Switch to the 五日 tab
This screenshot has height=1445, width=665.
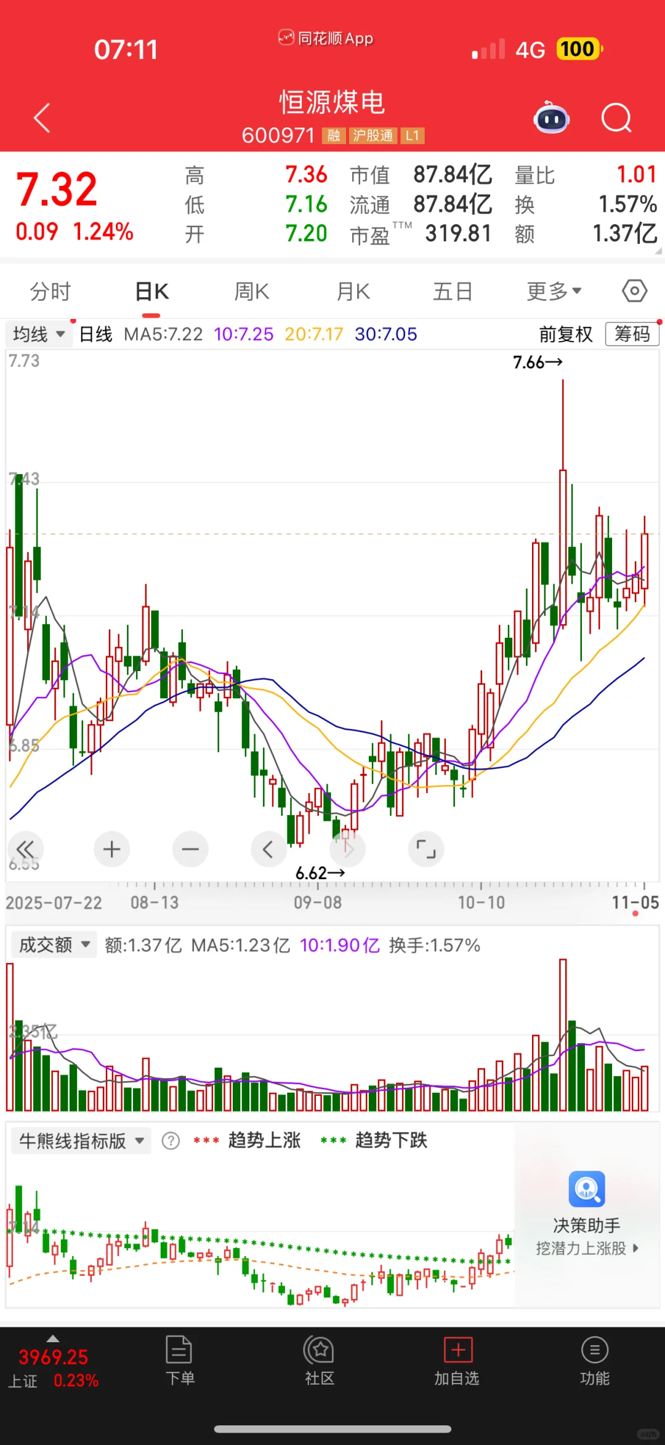click(453, 291)
